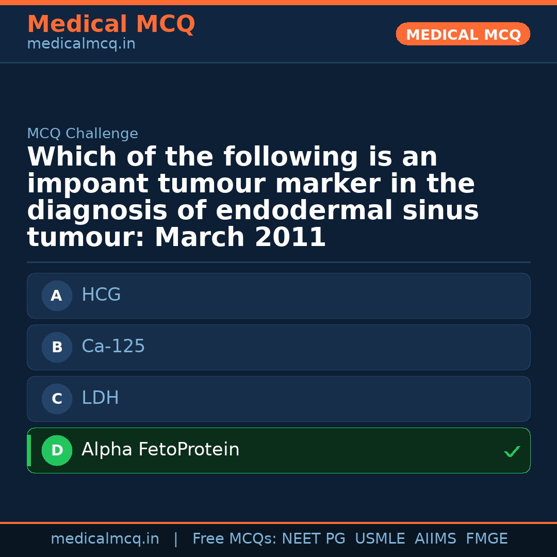Open the medicalmcq.in footer link

pyautogui.click(x=105, y=538)
